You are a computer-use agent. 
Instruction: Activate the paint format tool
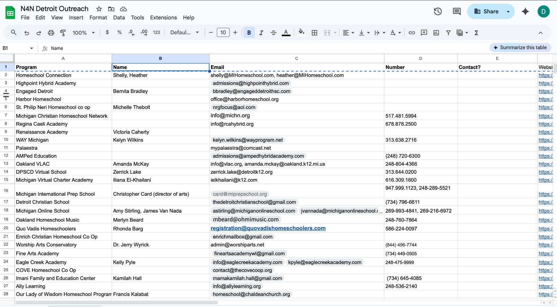pos(63,33)
